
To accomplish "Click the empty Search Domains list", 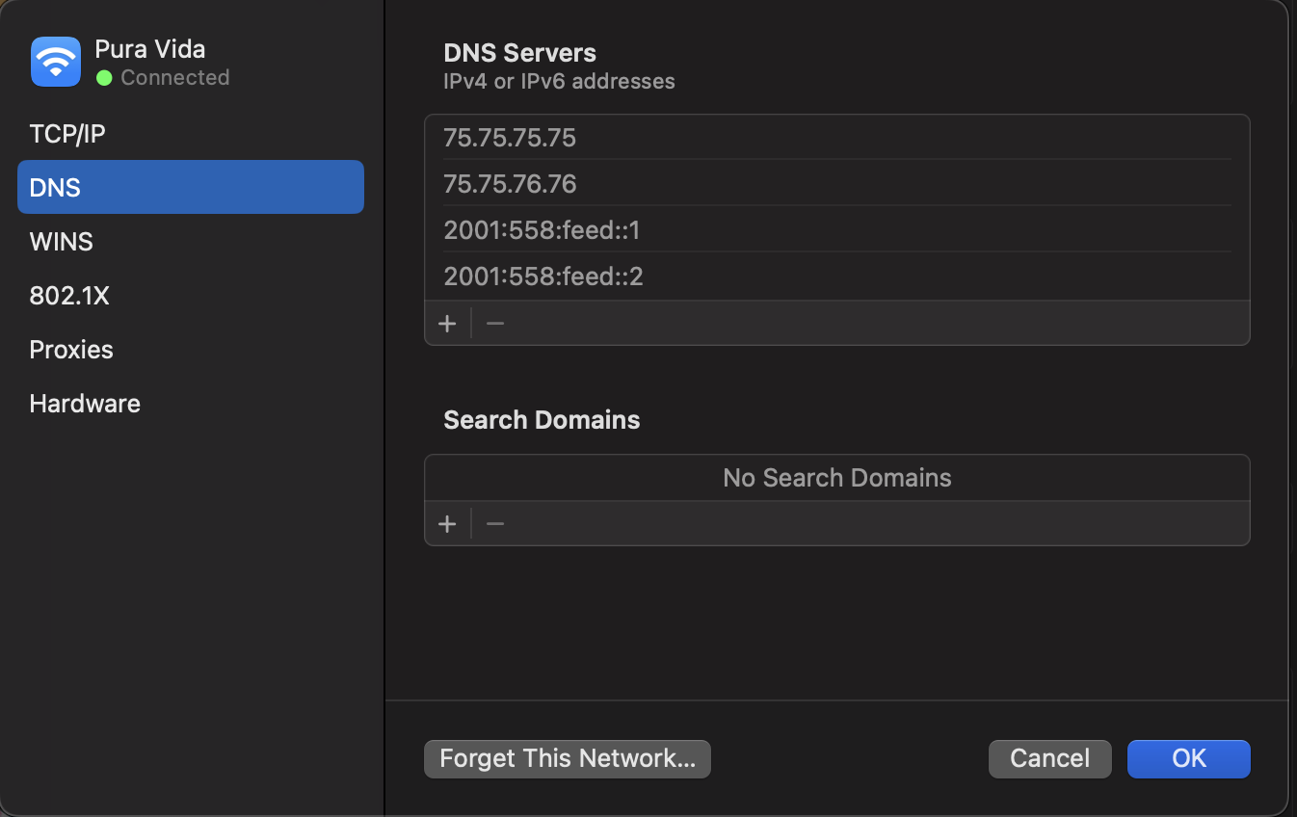I will [836, 477].
